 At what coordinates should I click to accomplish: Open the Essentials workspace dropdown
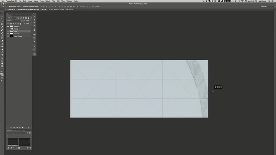[267, 7]
